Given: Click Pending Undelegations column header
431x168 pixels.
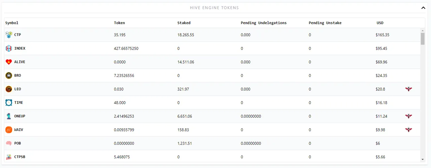Looking at the screenshot, I should (x=264, y=23).
